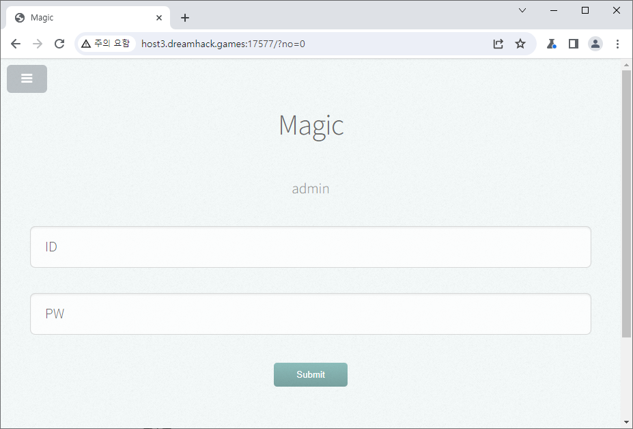This screenshot has height=429, width=633.
Task: Click the scrollbar down arrow
Action: coord(626,421)
